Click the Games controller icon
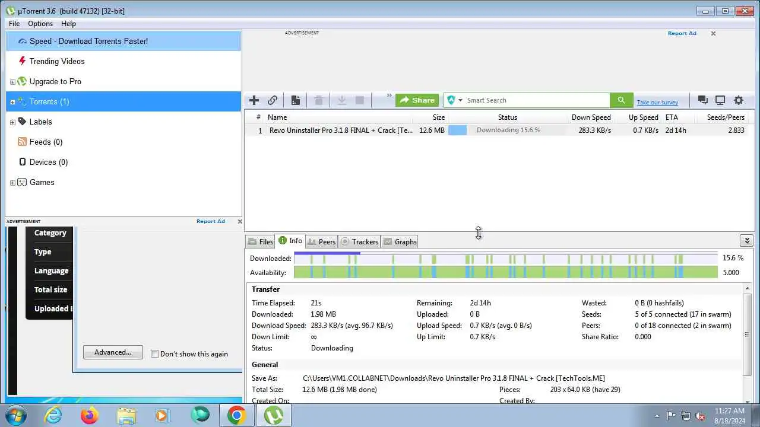Viewport: 760px width, 427px height. tap(22, 182)
